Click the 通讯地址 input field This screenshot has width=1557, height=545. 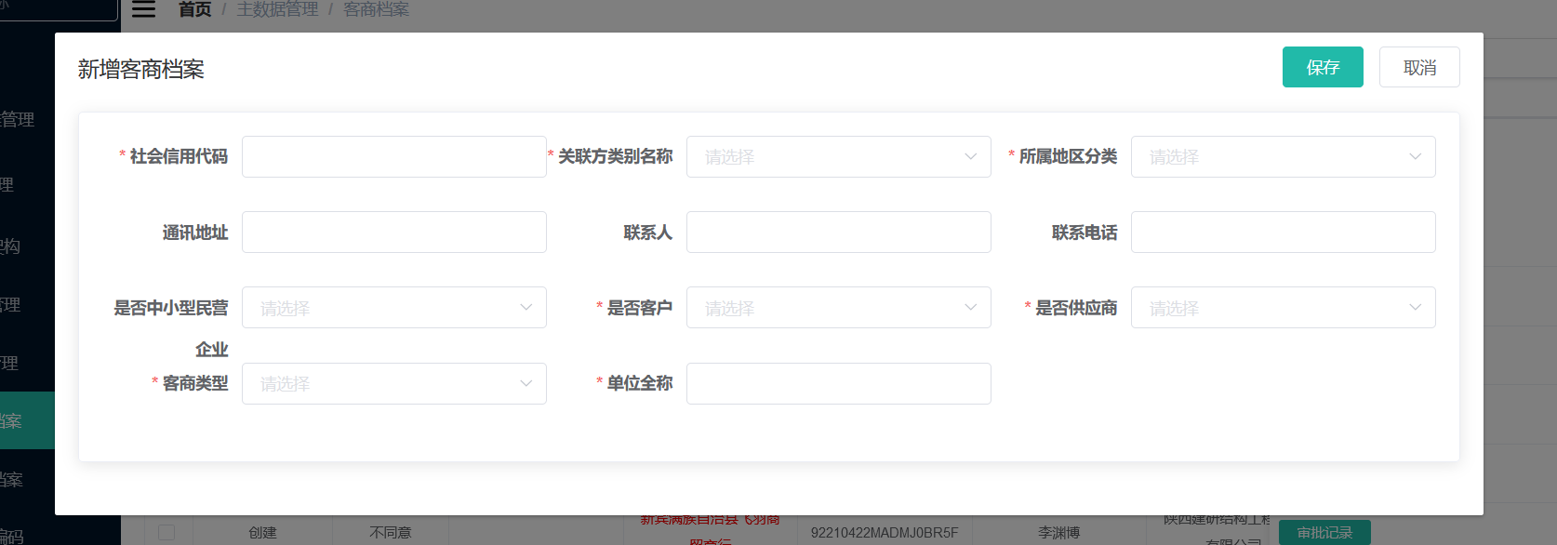pyautogui.click(x=393, y=232)
